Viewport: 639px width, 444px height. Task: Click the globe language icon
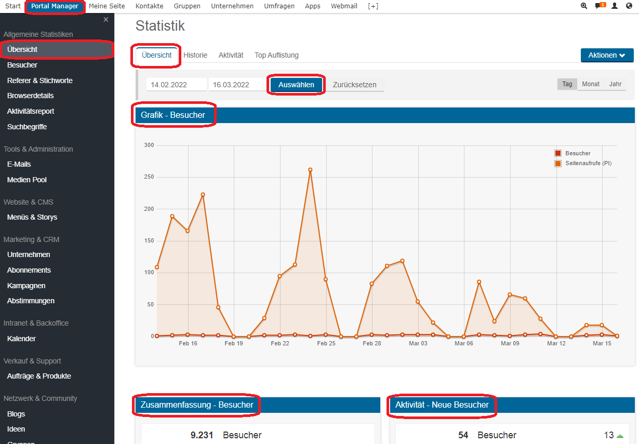tap(629, 6)
